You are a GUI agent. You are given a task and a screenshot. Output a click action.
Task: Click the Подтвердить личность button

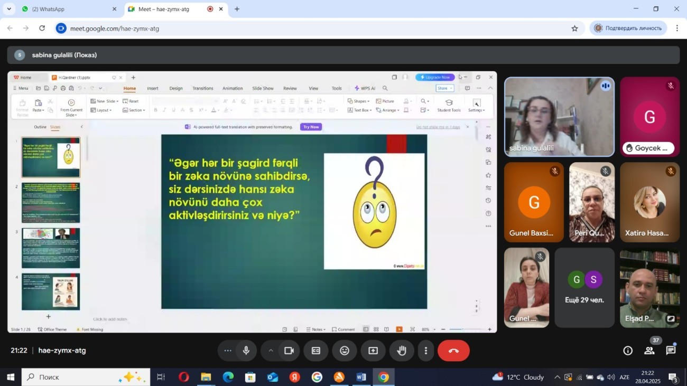coord(628,29)
